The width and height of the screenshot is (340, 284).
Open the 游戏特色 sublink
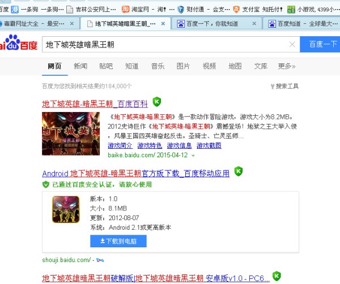click(150, 145)
